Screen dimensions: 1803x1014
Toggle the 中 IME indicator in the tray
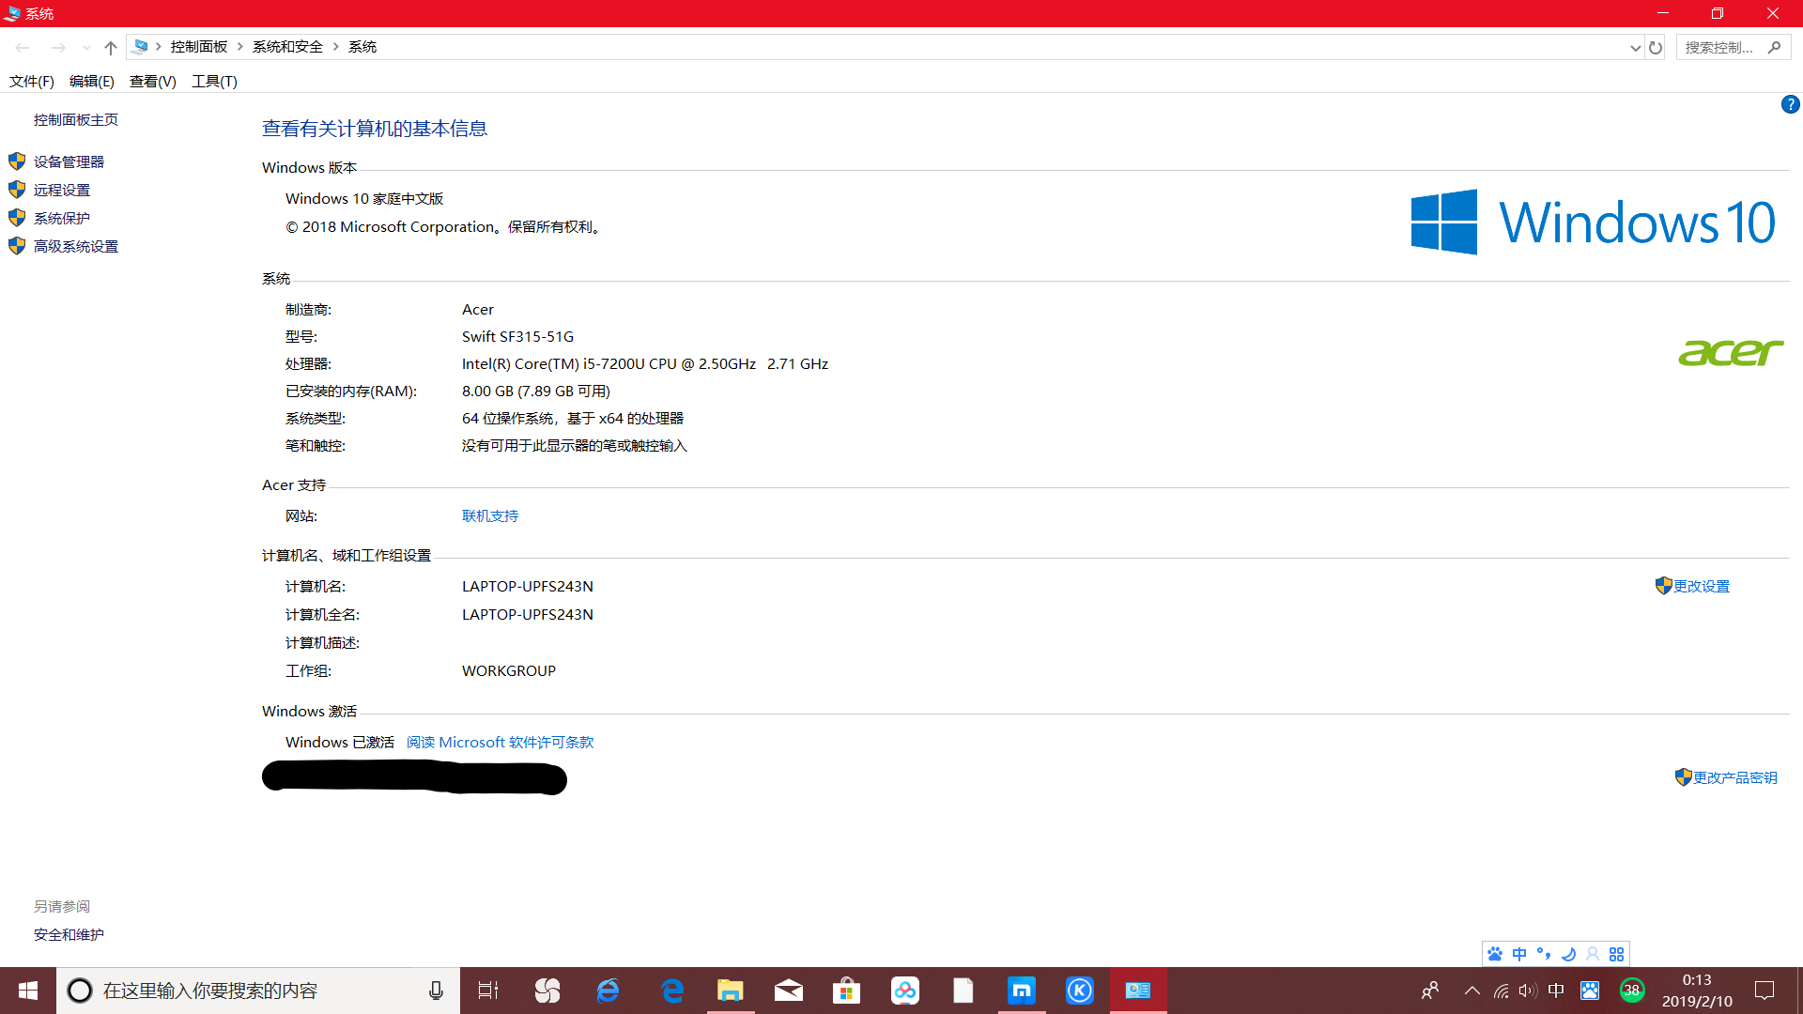[1556, 991]
